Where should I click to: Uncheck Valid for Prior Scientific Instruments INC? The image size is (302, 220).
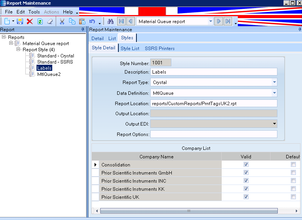point(246,181)
